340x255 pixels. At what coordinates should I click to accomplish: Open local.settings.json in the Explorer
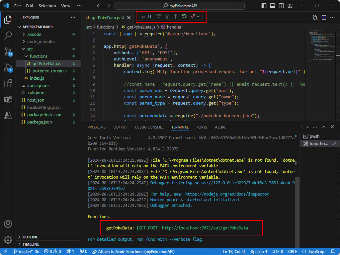tap(48, 107)
